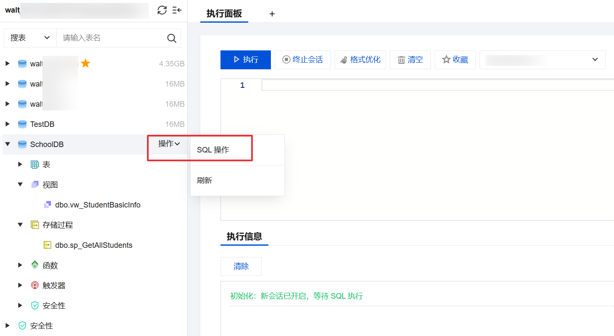
Task: Click the stored procedure icon for dbo.sp_GetAllStudents
Action: [47, 245]
